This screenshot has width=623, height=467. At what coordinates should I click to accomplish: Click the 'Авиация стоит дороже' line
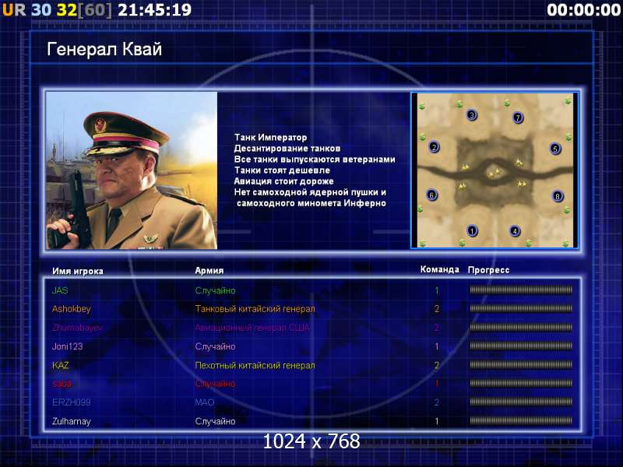click(283, 181)
